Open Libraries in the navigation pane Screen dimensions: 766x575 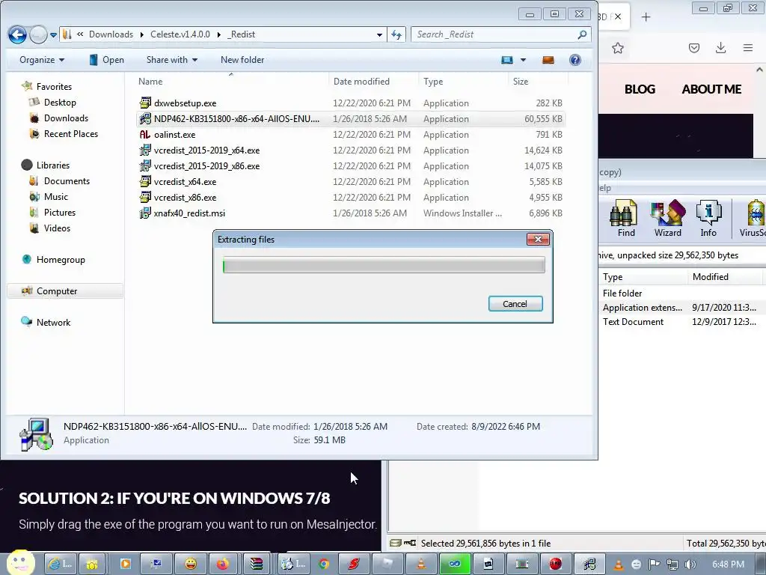[x=53, y=165]
